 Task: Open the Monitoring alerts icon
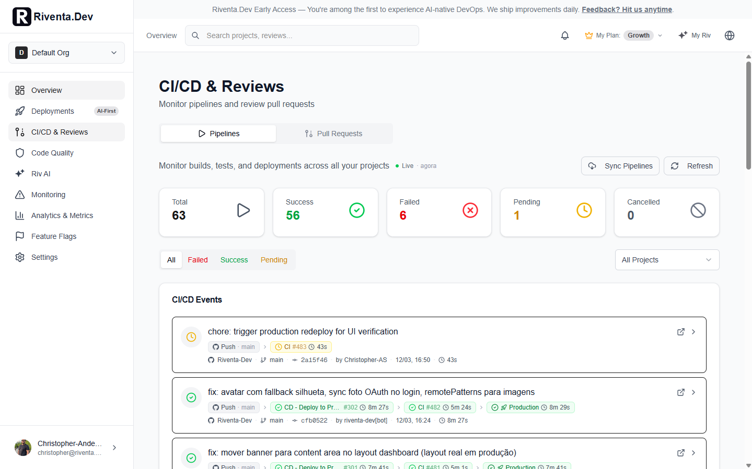pos(19,194)
